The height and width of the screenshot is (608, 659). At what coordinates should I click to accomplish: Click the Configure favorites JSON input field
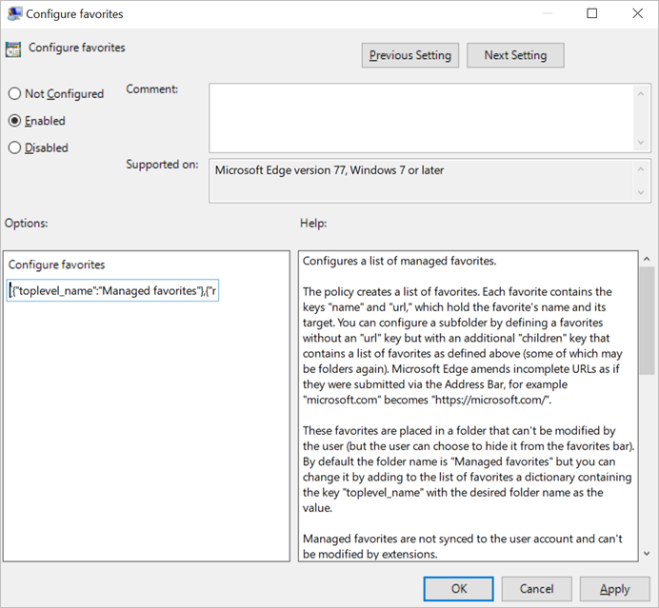point(112,290)
